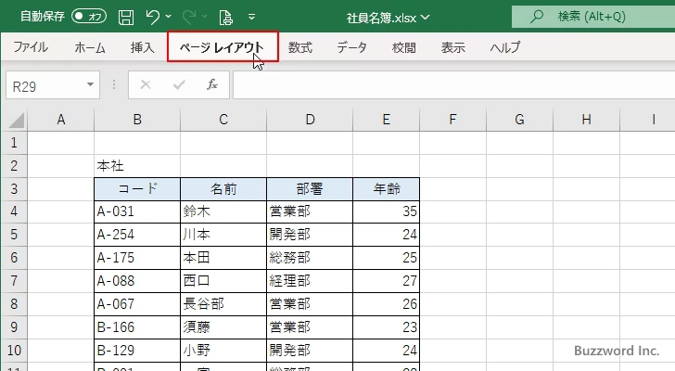The height and width of the screenshot is (371, 675).
Task: Click cell with code A-031
Action: (137, 211)
